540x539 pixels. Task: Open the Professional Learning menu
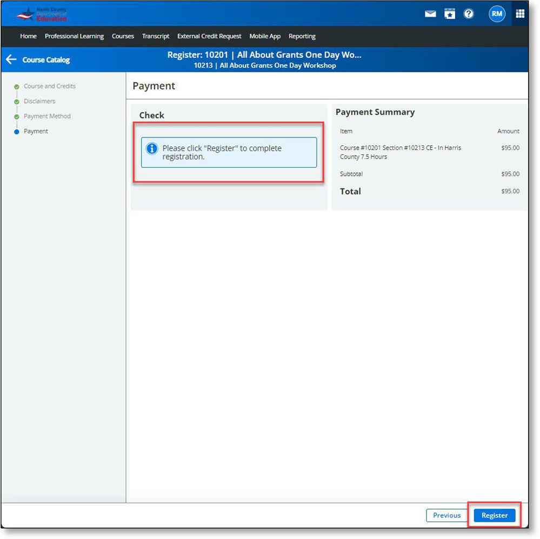[x=74, y=36]
